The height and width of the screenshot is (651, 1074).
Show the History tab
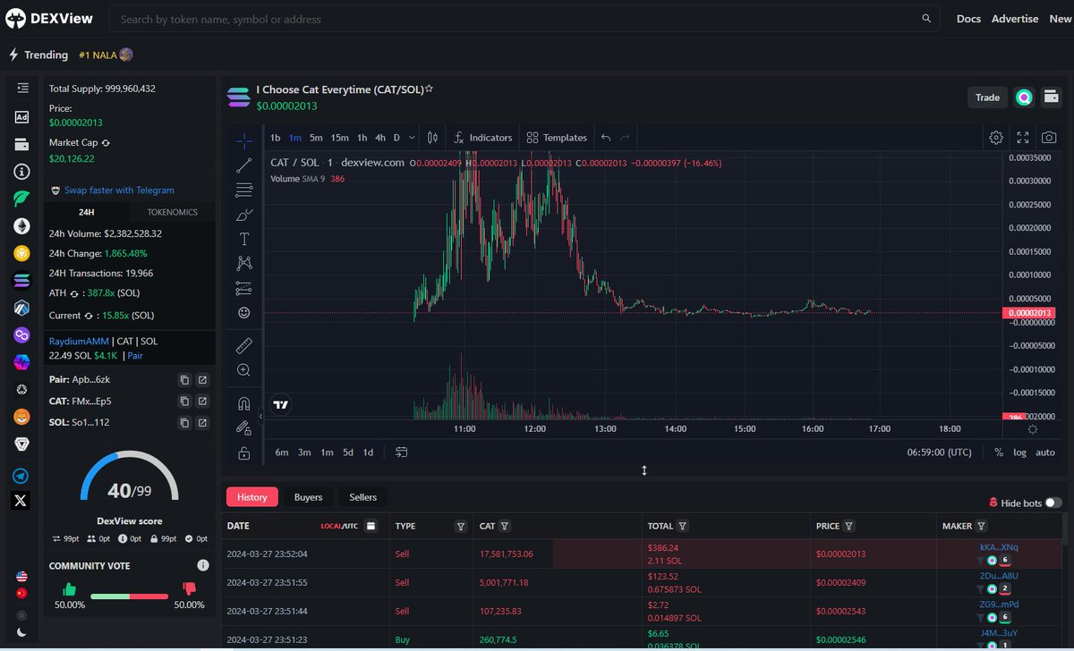pos(252,497)
